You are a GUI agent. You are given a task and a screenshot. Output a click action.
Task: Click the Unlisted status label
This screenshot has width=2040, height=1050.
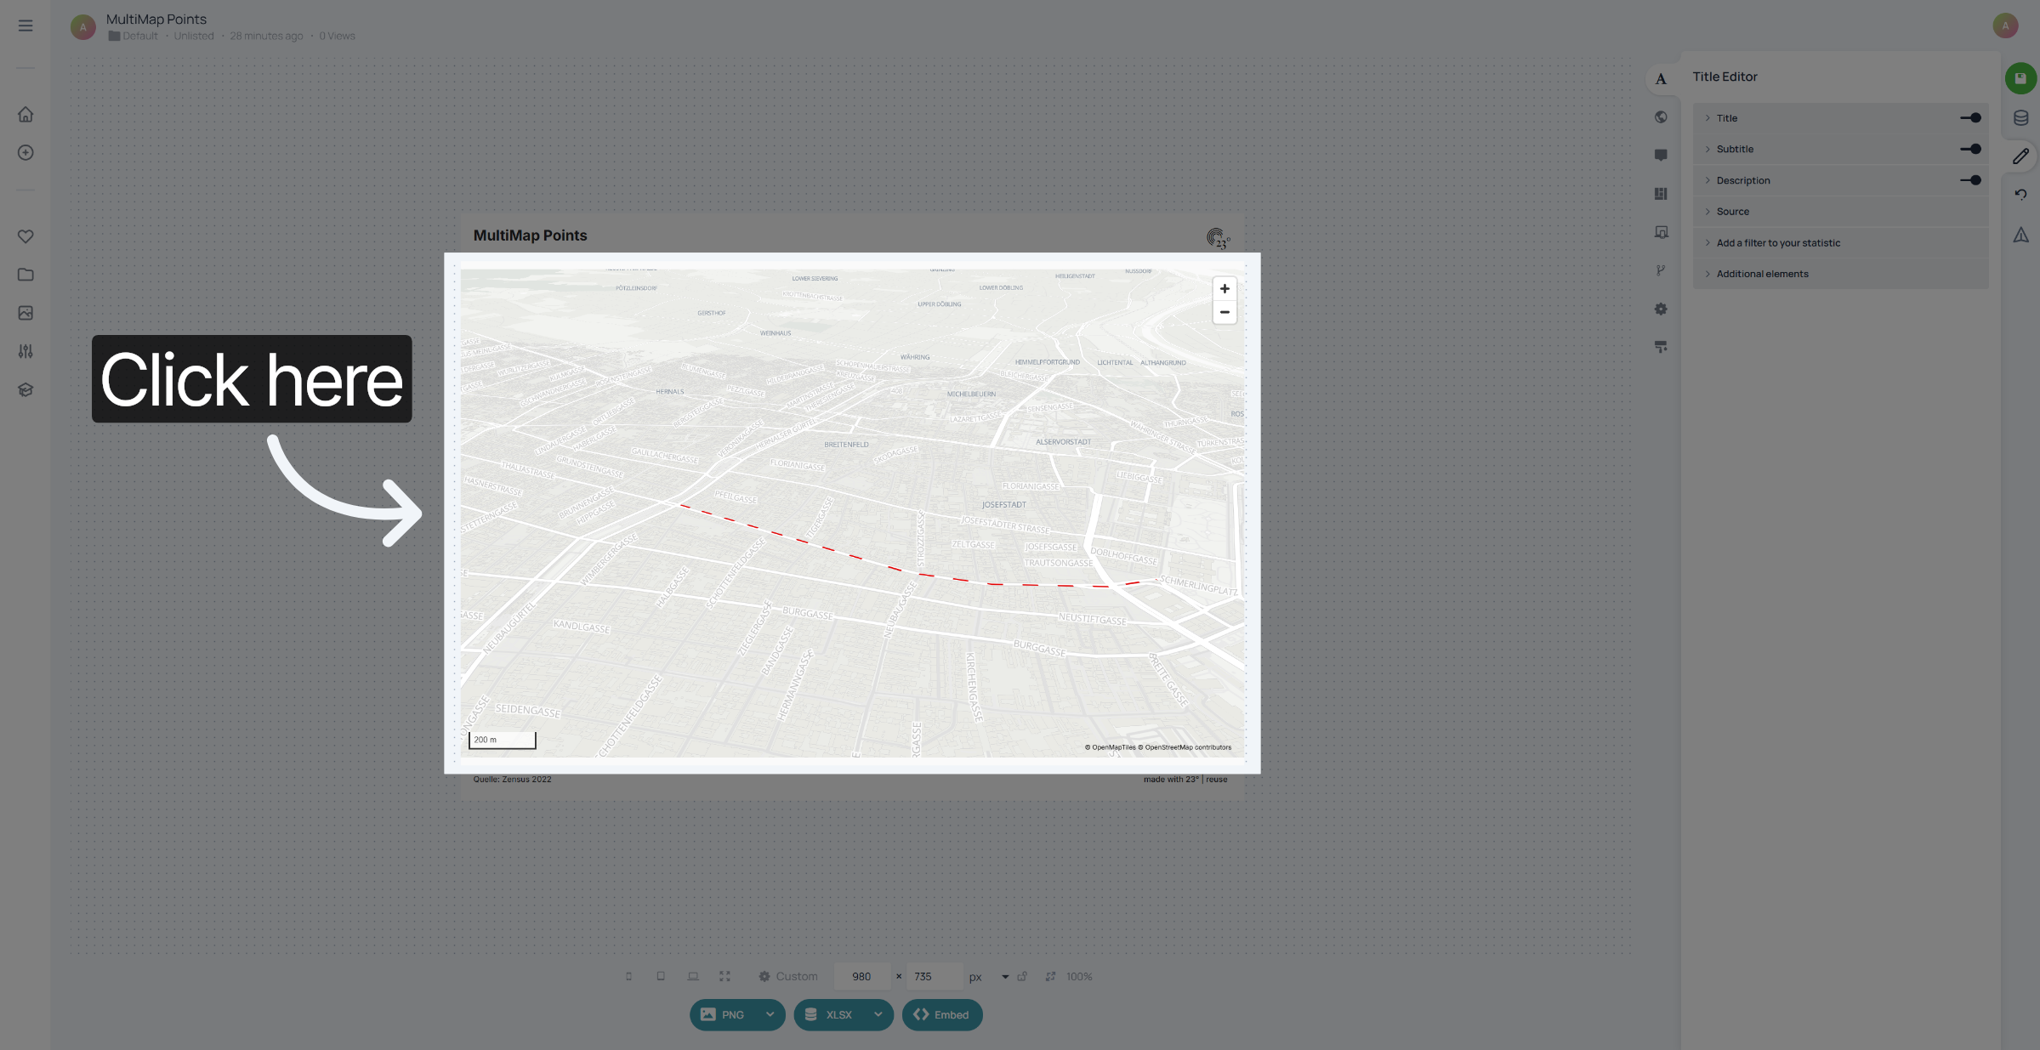click(194, 37)
